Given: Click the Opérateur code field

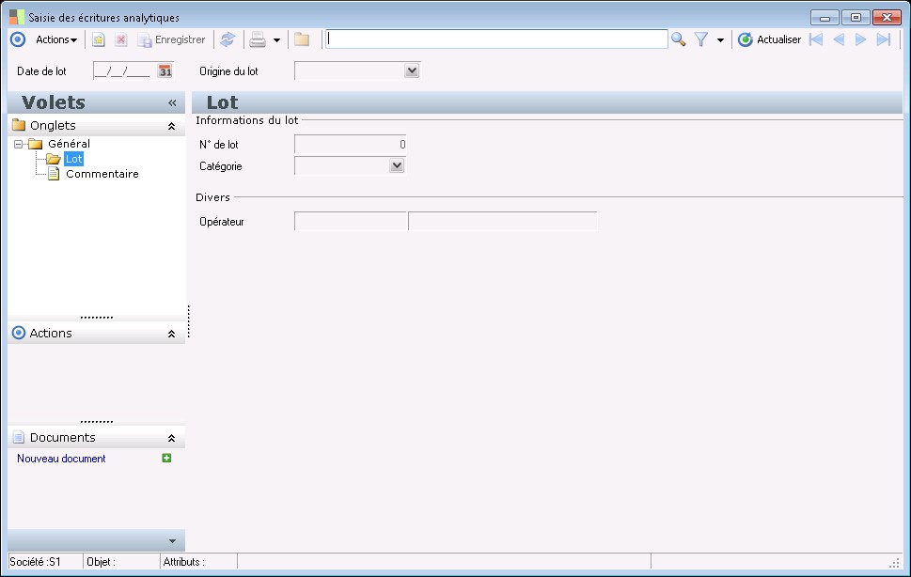Looking at the screenshot, I should [x=351, y=221].
